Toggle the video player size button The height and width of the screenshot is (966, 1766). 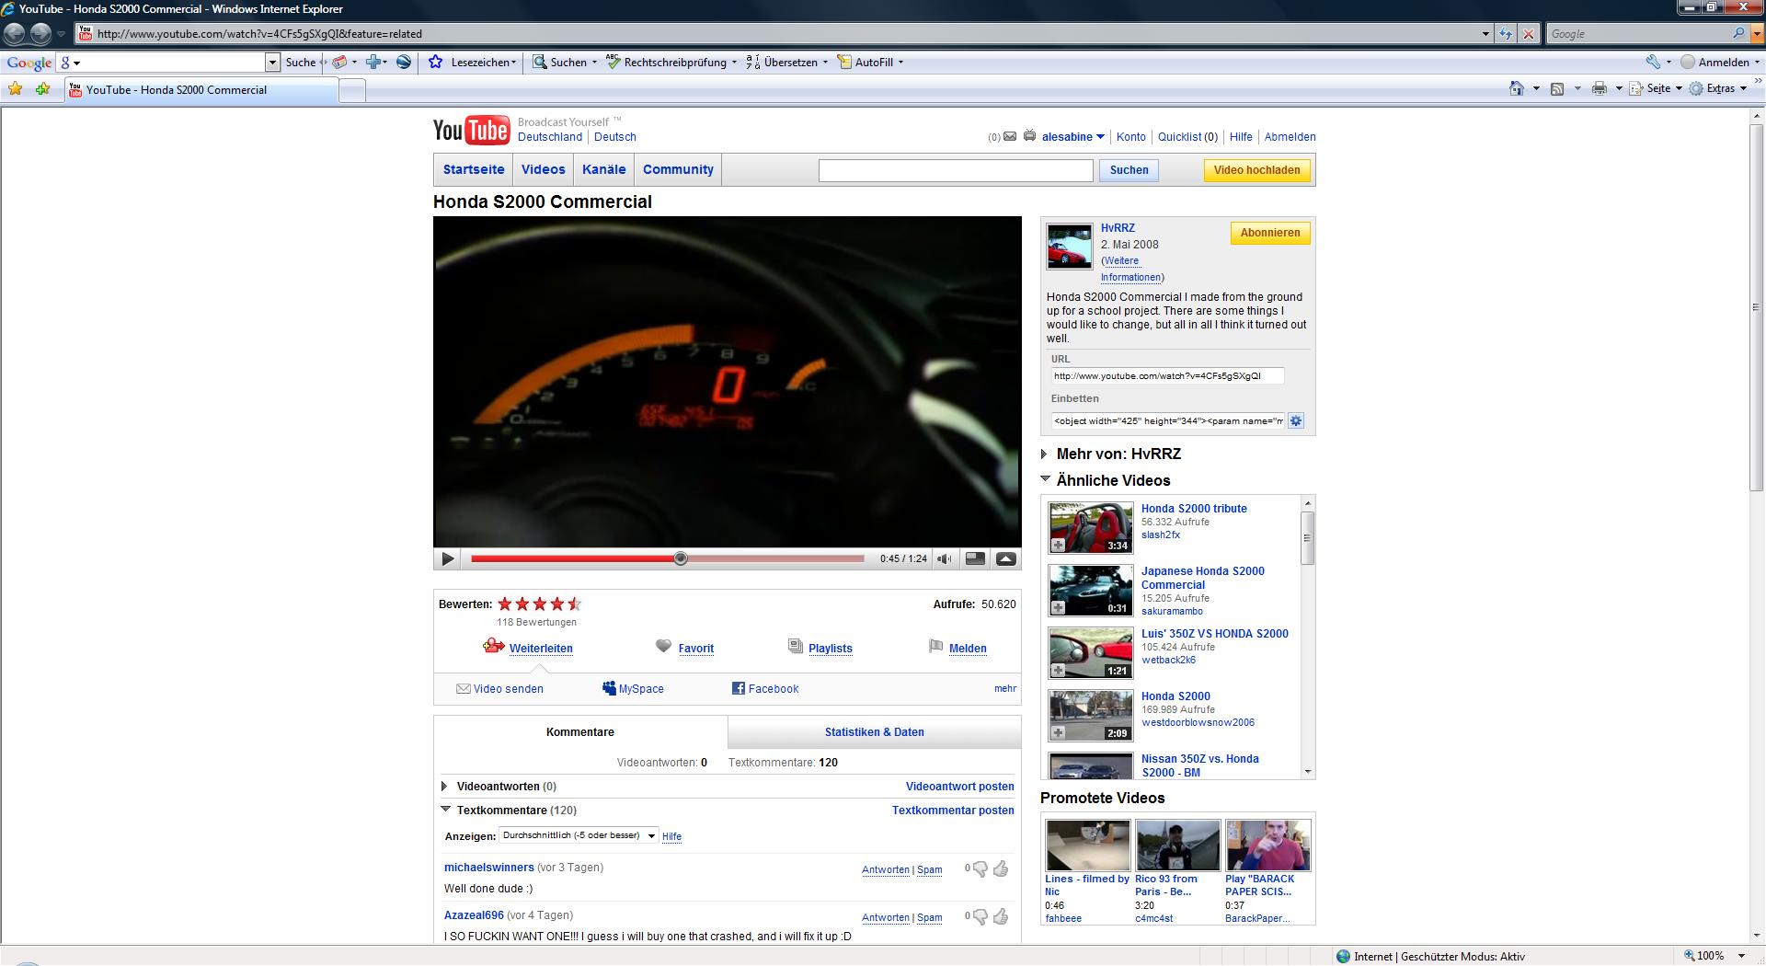tap(975, 558)
